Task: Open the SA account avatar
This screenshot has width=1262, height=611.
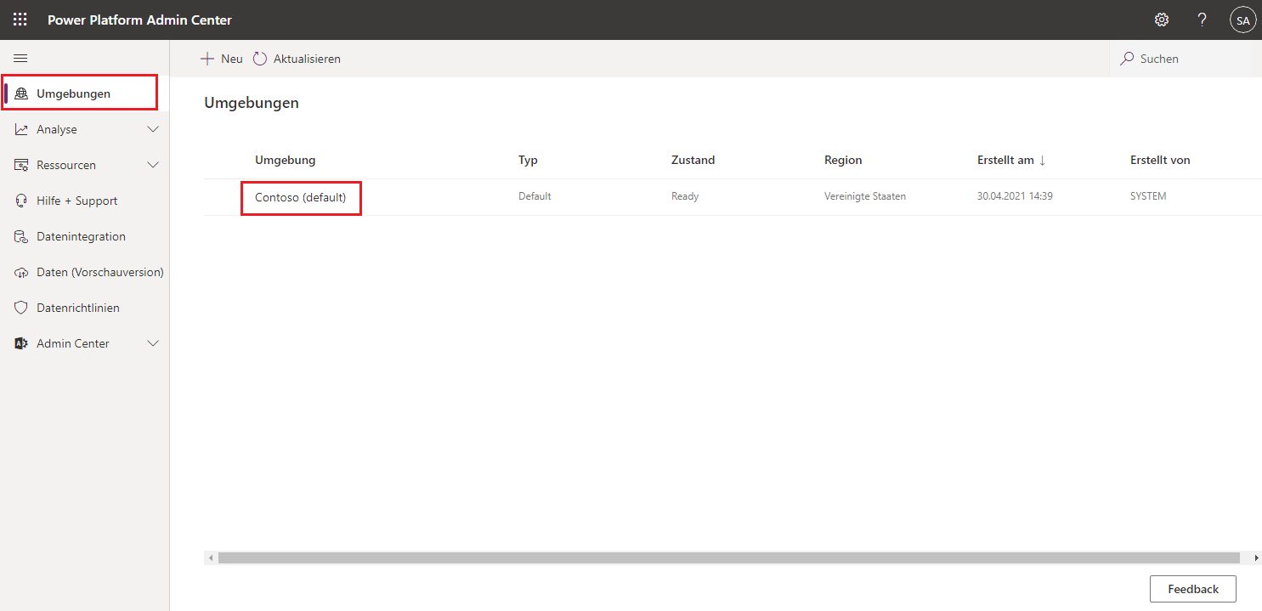Action: 1243,20
